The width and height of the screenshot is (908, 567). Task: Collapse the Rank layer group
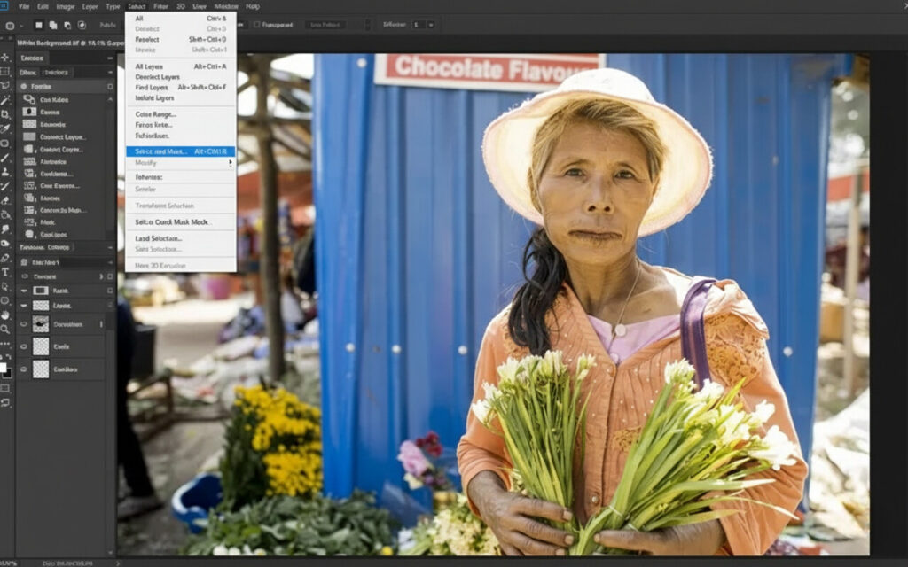tap(24, 291)
